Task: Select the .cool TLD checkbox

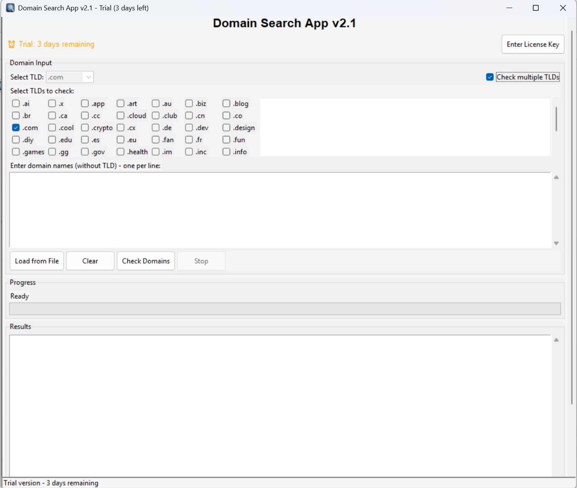Action: (52, 128)
